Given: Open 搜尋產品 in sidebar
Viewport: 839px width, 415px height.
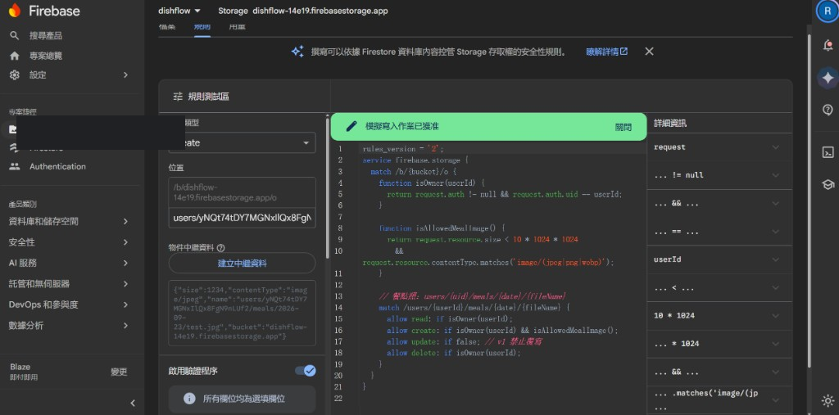Looking at the screenshot, I should coord(46,35).
